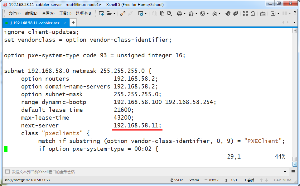Click the compose bar target icon
Viewport: 300px width, 186px height.
[7, 172]
